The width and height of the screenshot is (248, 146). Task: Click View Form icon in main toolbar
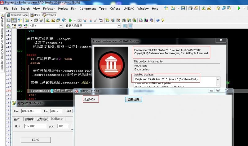[x=224, y=8]
